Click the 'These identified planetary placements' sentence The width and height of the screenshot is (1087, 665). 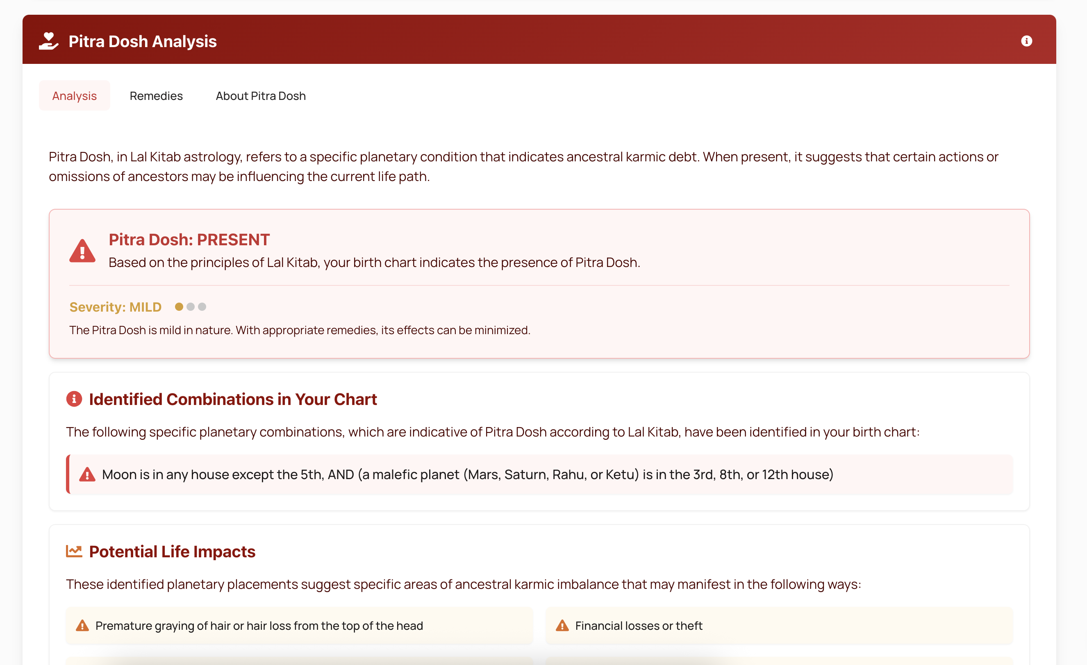[x=464, y=584]
